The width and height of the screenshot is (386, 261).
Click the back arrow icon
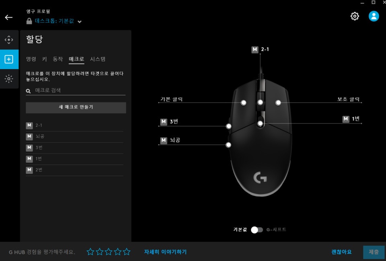[9, 17]
